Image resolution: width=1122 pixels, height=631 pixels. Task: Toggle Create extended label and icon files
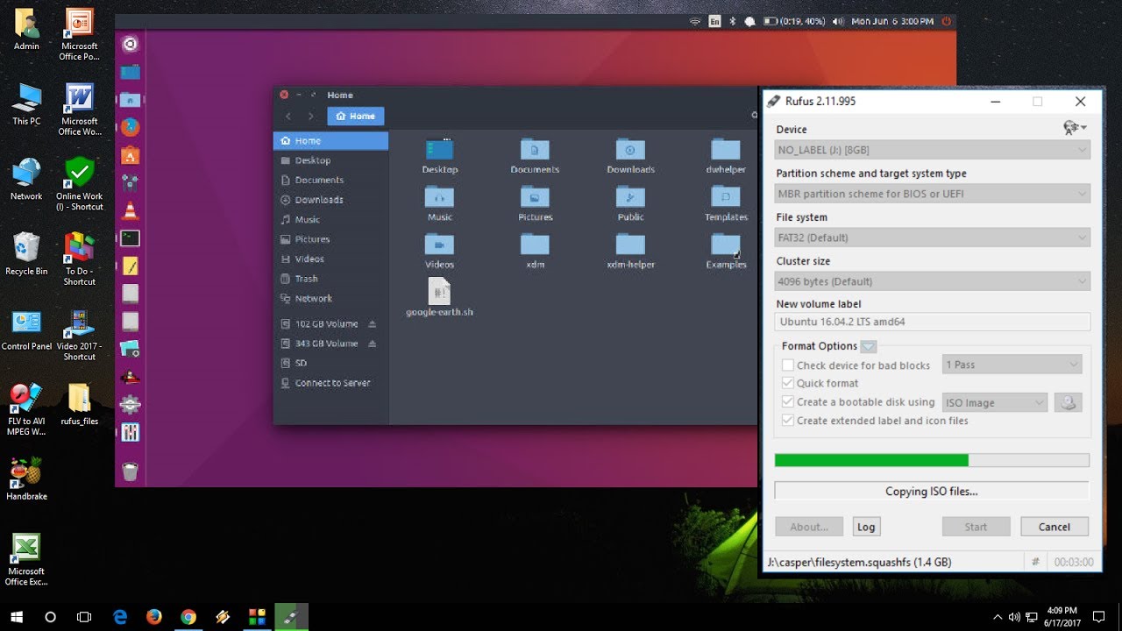(x=788, y=421)
